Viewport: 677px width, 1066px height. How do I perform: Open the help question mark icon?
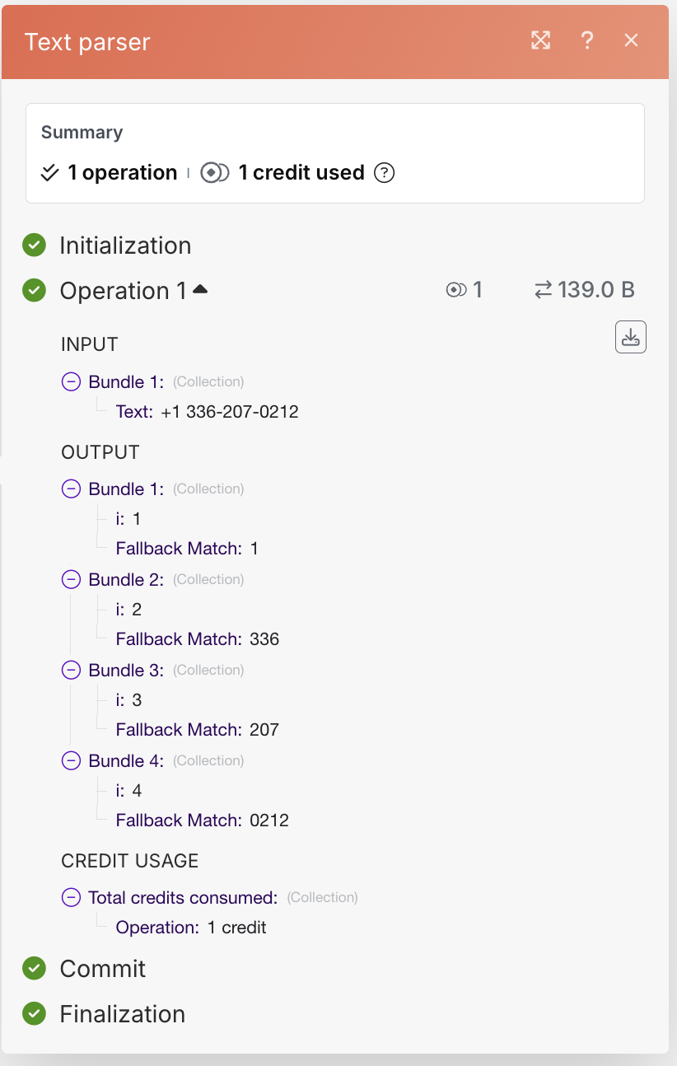tap(586, 40)
